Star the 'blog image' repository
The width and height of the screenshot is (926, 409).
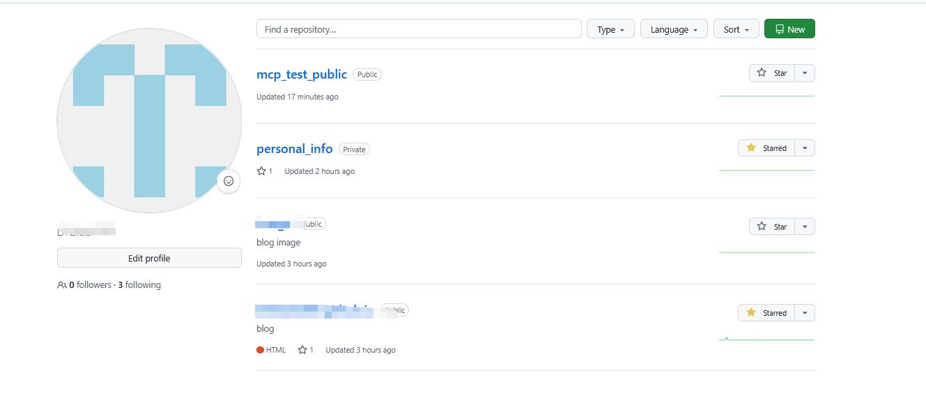click(x=772, y=227)
